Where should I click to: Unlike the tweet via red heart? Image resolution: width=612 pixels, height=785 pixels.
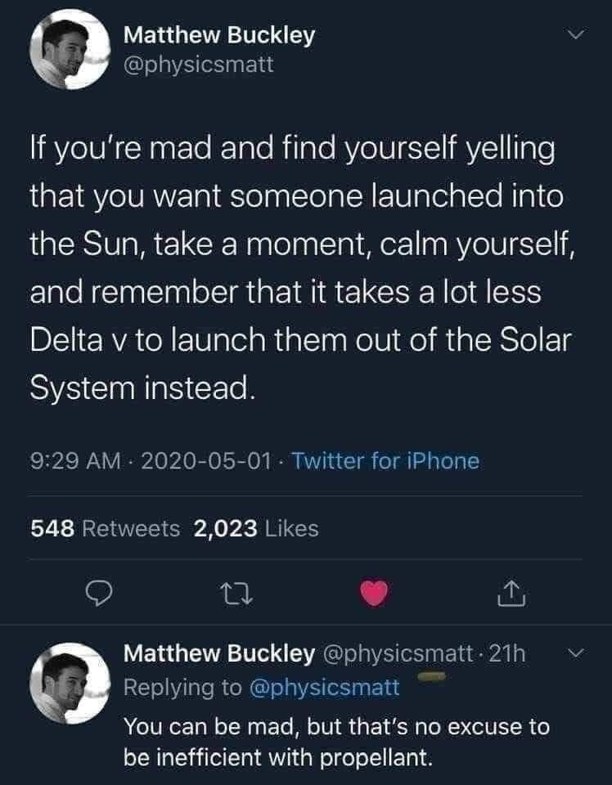[375, 594]
